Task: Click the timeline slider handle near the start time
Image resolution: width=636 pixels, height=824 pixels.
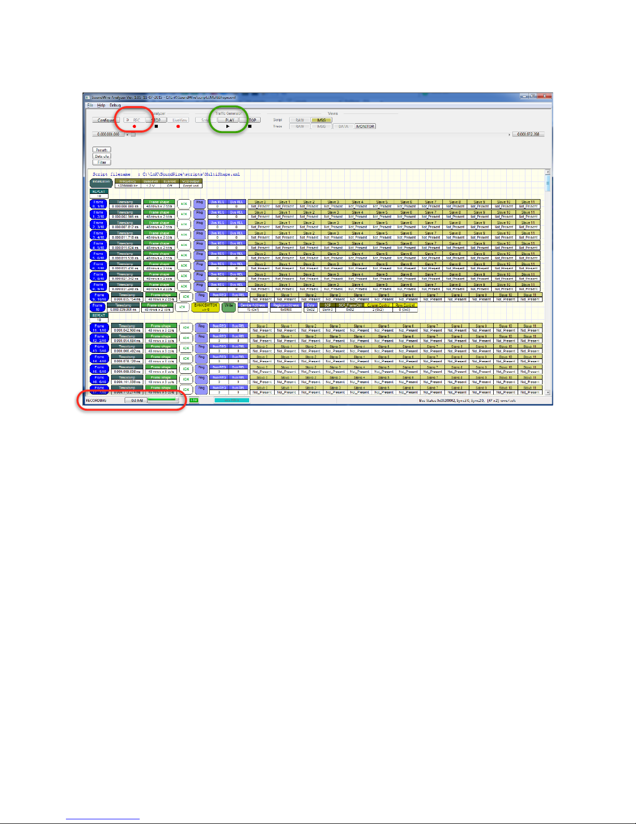Action: (133, 135)
